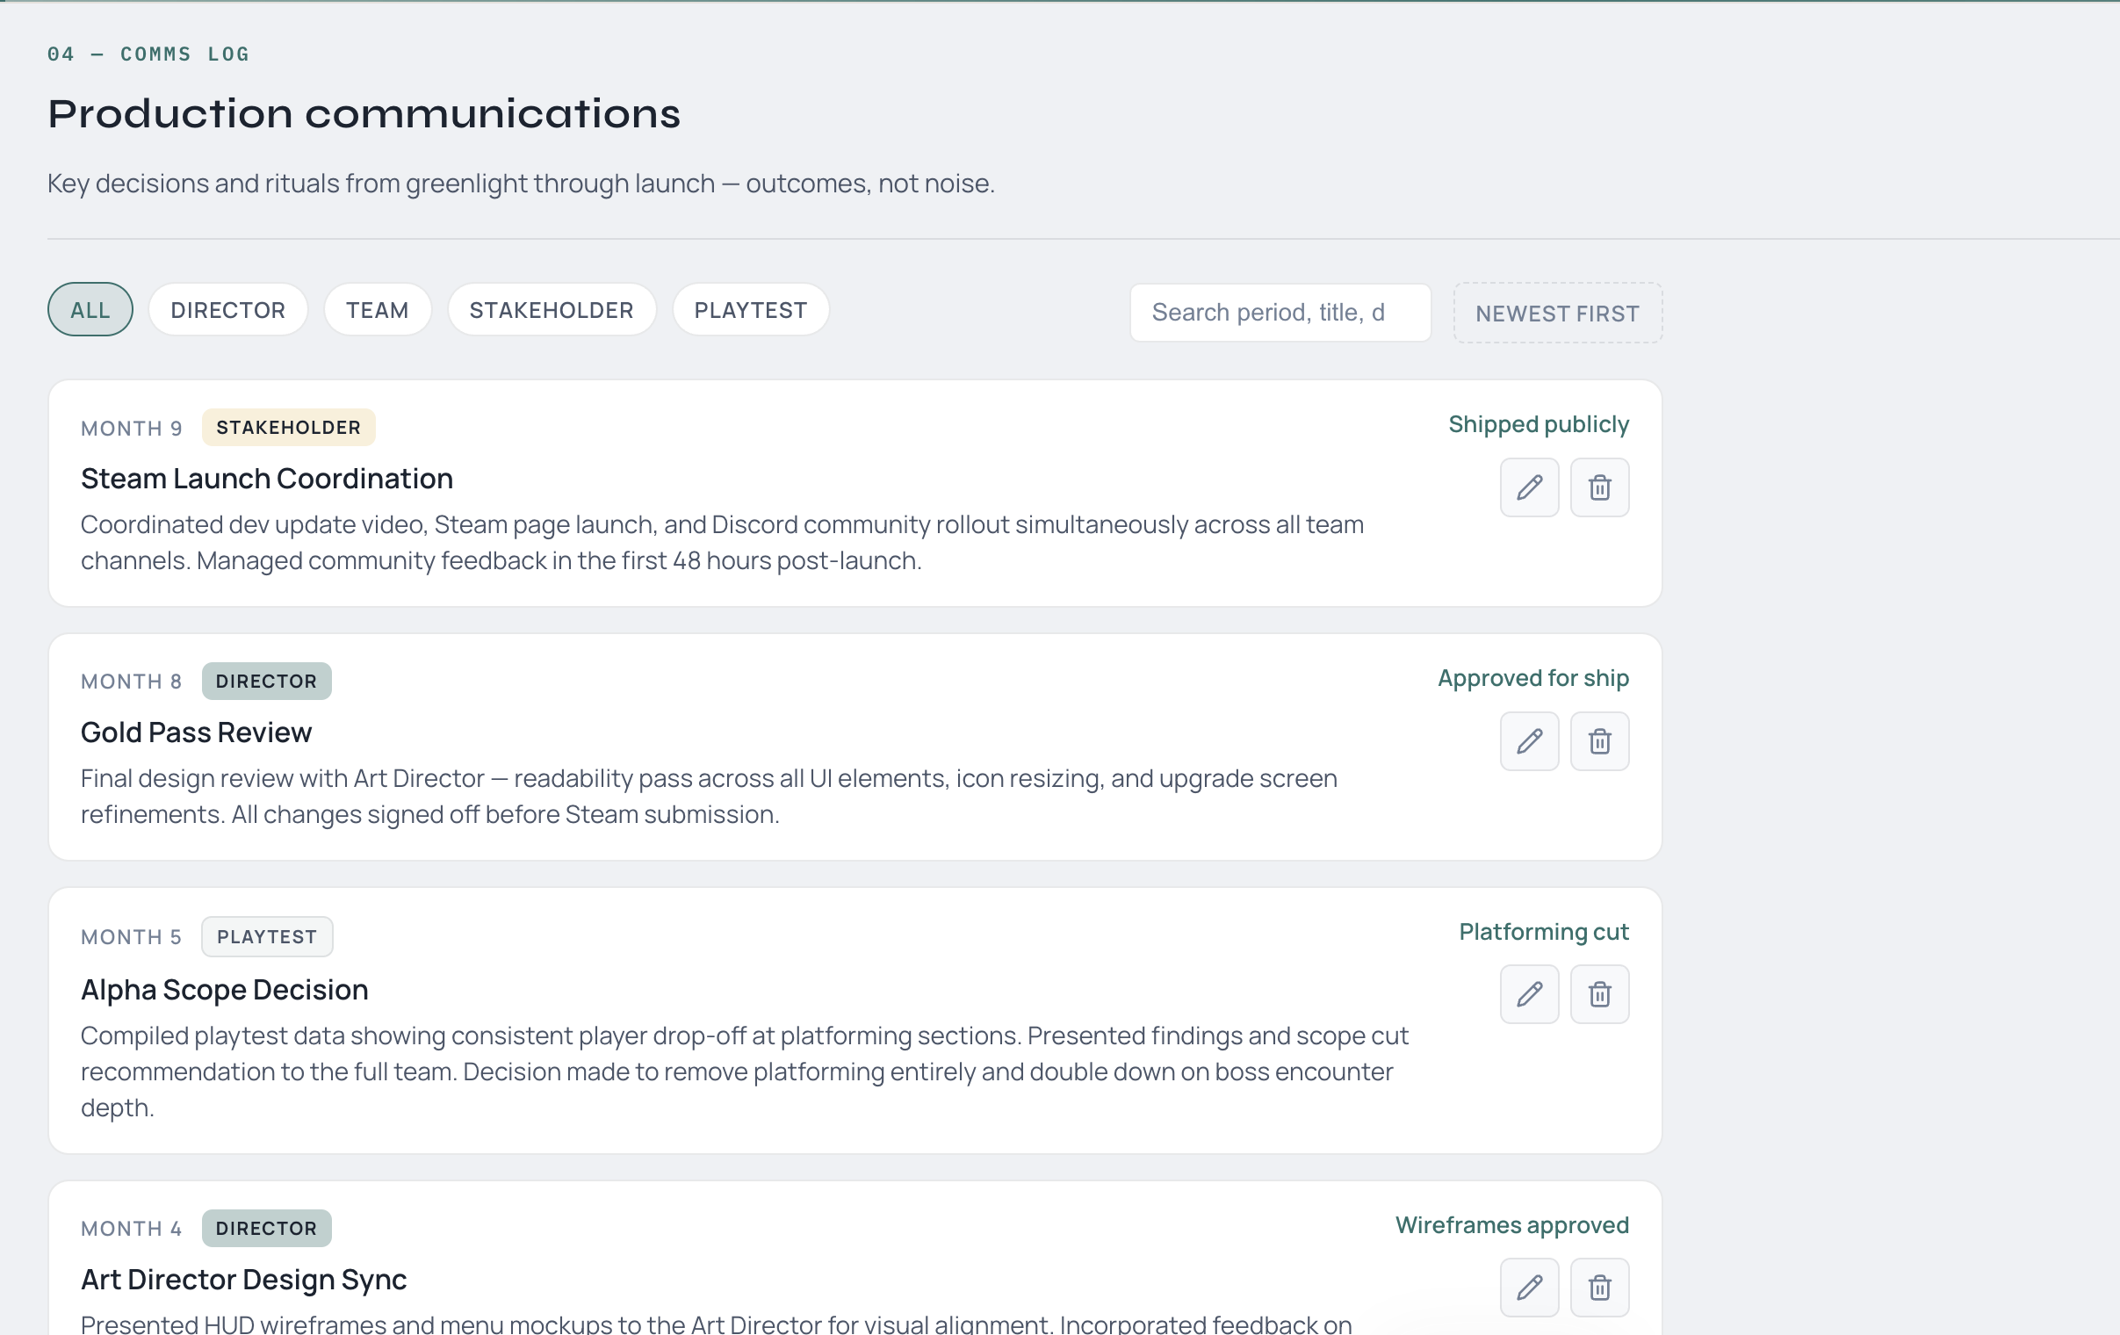Delete the Gold Pass Review entry
Viewport: 2120px width, 1335px height.
click(1599, 740)
